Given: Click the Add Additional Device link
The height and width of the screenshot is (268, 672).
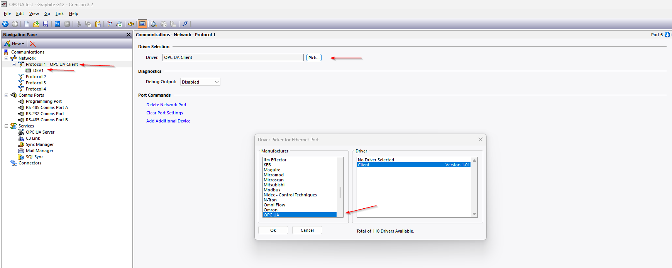Looking at the screenshot, I should click(x=168, y=121).
